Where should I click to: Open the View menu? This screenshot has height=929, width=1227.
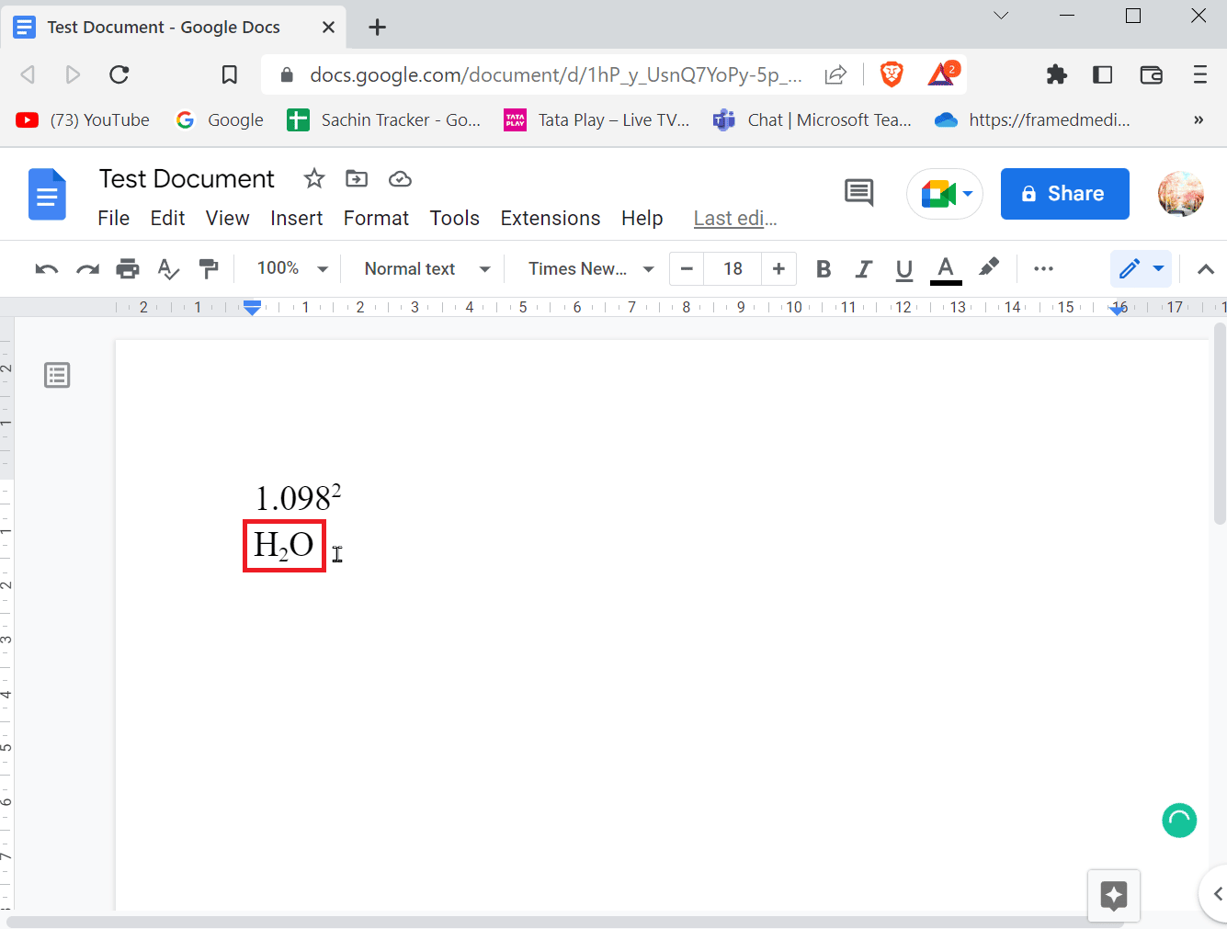click(227, 219)
